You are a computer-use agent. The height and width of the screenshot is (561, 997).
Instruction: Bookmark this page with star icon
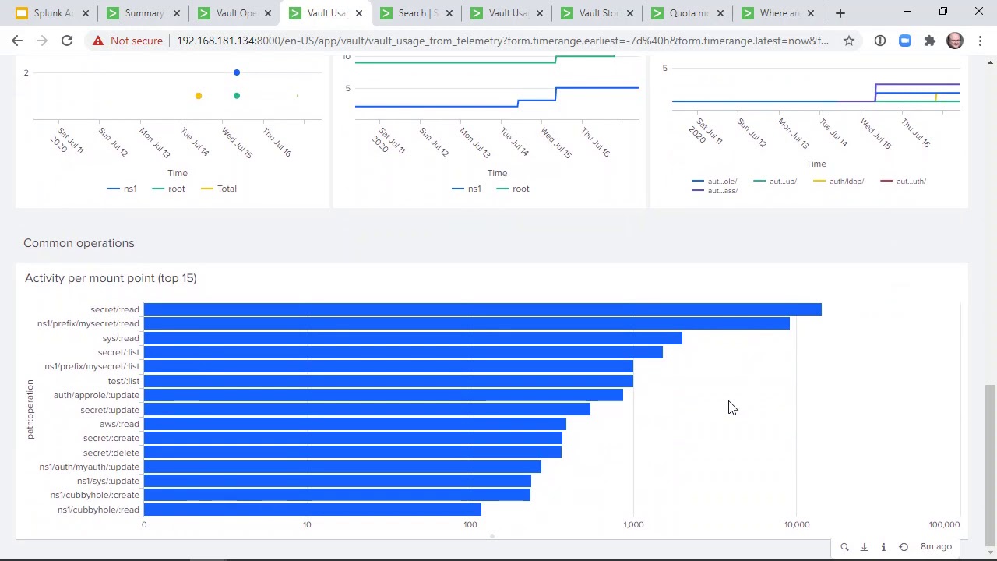pos(849,41)
